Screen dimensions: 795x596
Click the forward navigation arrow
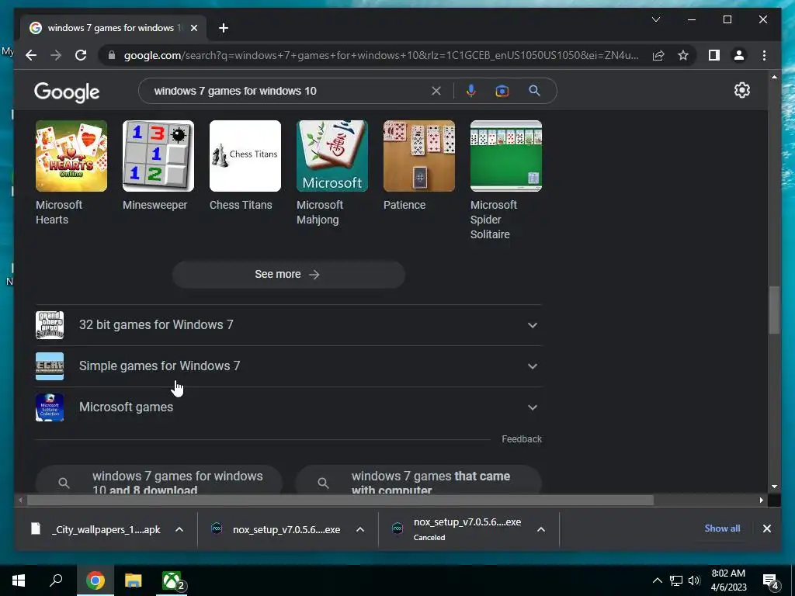[x=56, y=55]
